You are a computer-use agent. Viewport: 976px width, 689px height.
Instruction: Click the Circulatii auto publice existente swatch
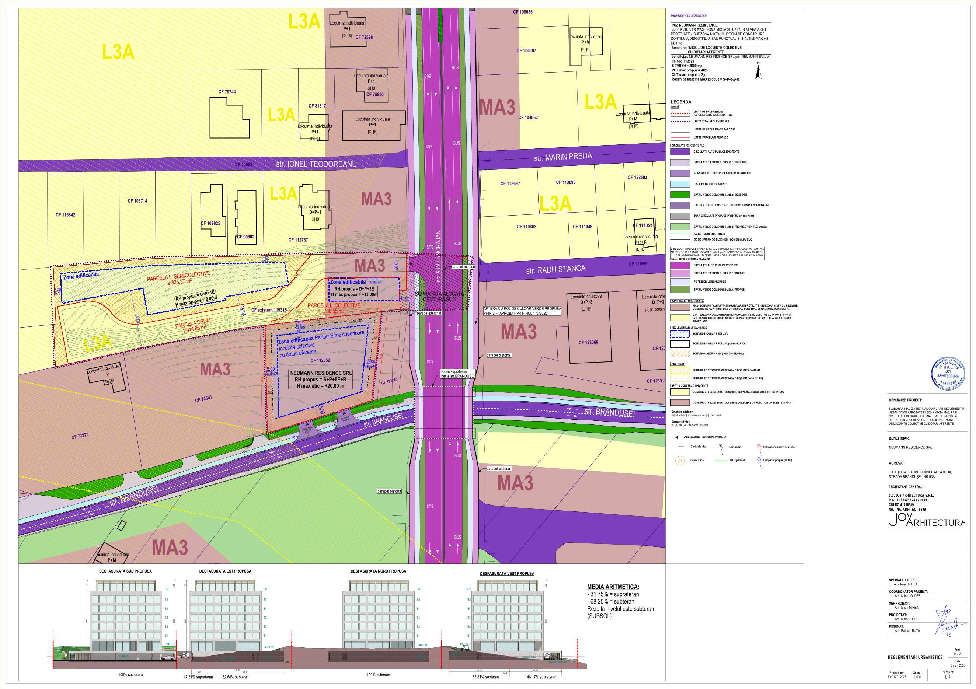(x=680, y=152)
